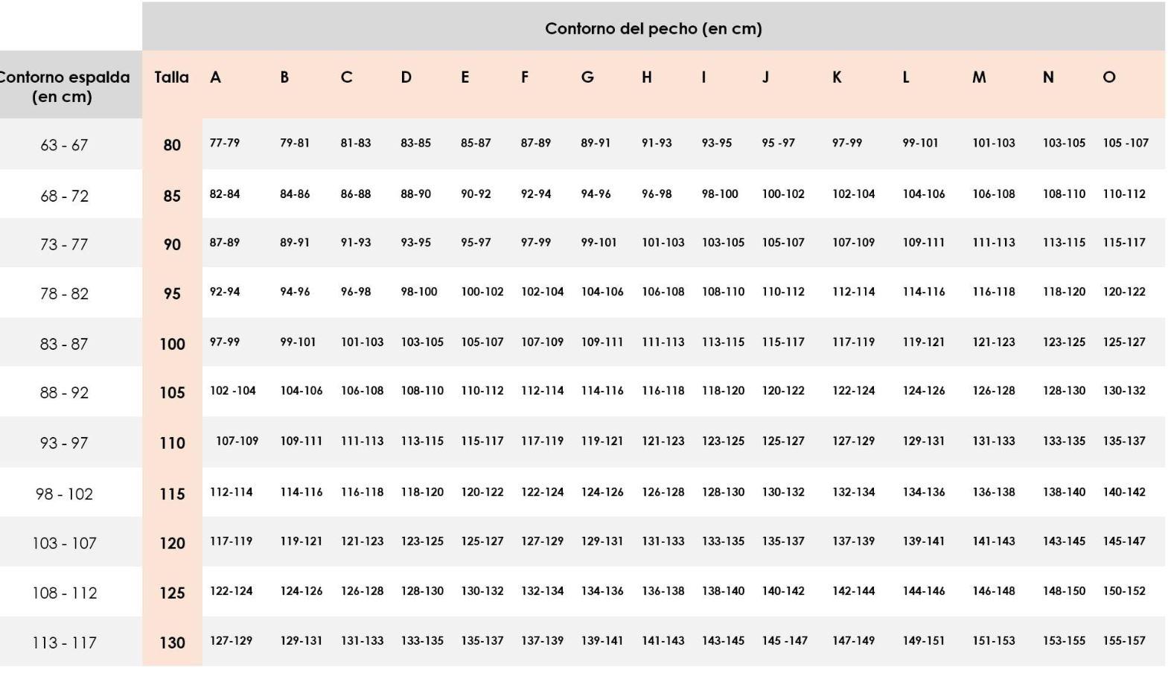This screenshot has height=673, width=1168.
Task: Select cell '77-79' for size 80 cup A
Action: point(225,142)
